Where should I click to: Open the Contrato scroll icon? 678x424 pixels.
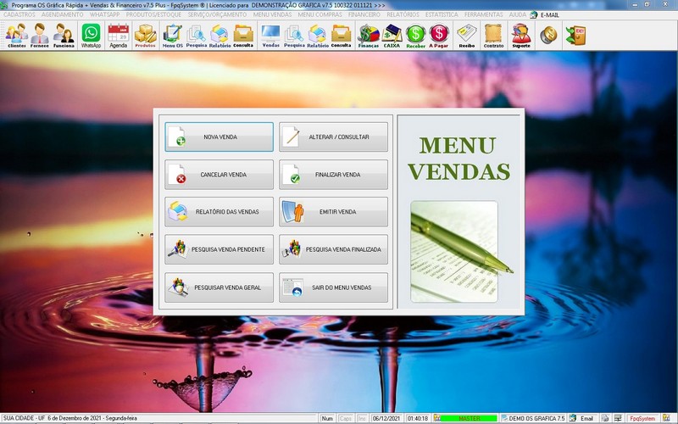[493, 36]
